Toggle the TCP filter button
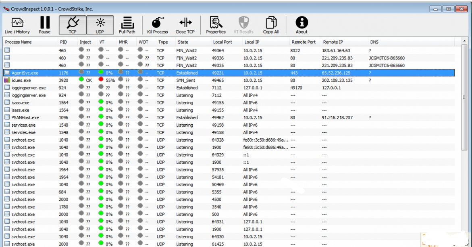 tap(73, 25)
